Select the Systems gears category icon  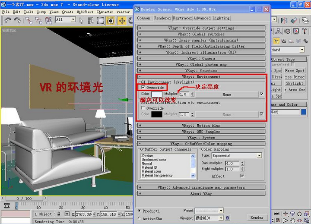(x=306, y=41)
